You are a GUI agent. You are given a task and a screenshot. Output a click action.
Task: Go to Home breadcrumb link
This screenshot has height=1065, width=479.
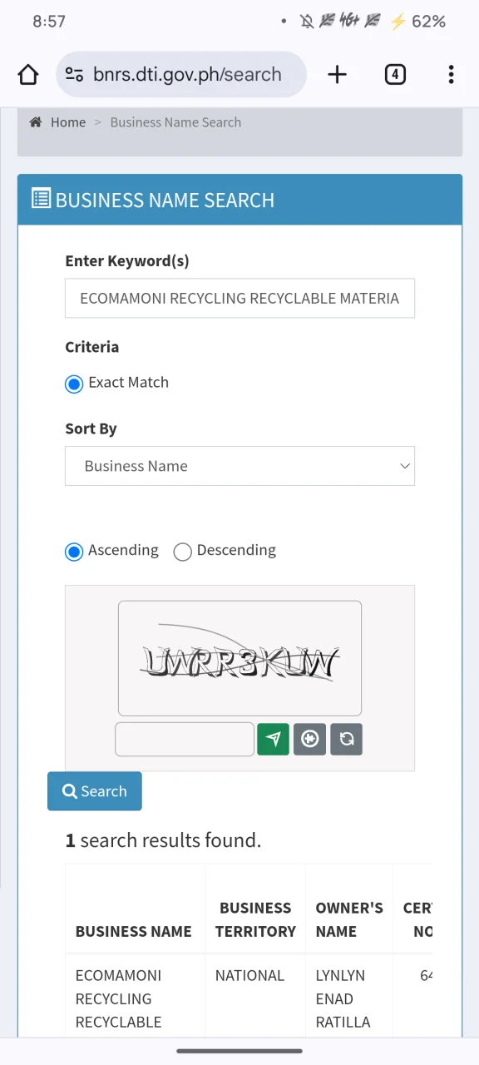tap(68, 122)
